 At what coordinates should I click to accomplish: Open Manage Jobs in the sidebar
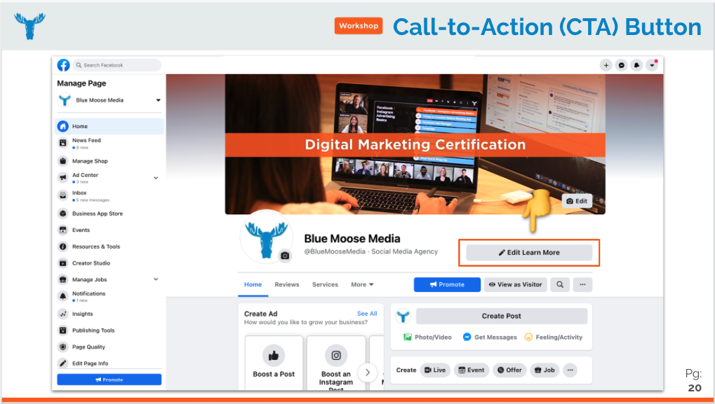tap(89, 279)
